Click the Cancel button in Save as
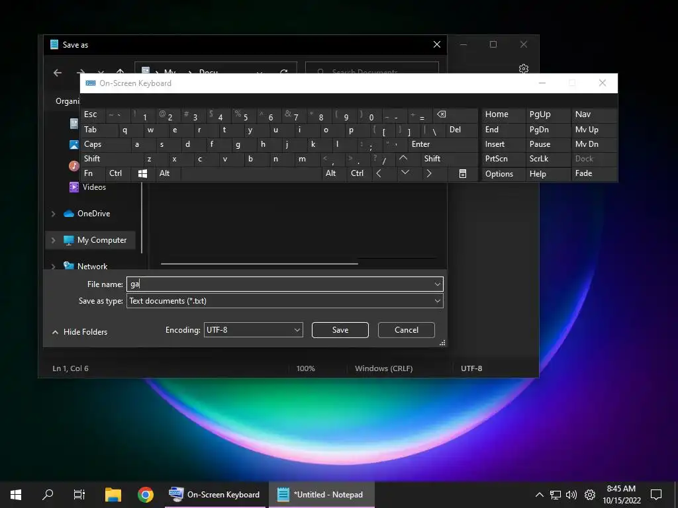The height and width of the screenshot is (508, 678). [407, 330]
